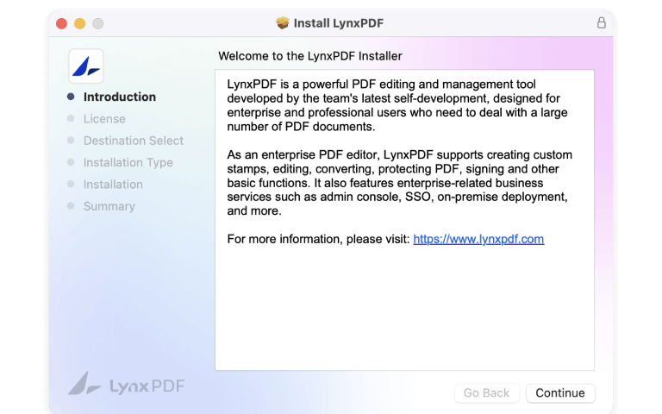Click the Install LynxPDF window title
The width and height of the screenshot is (662, 414).
coord(338,23)
